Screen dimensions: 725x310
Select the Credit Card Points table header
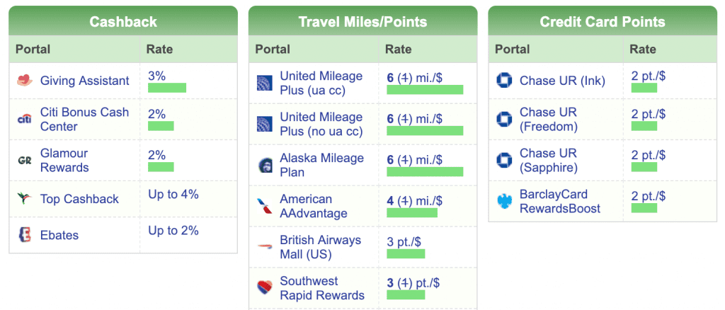603,22
